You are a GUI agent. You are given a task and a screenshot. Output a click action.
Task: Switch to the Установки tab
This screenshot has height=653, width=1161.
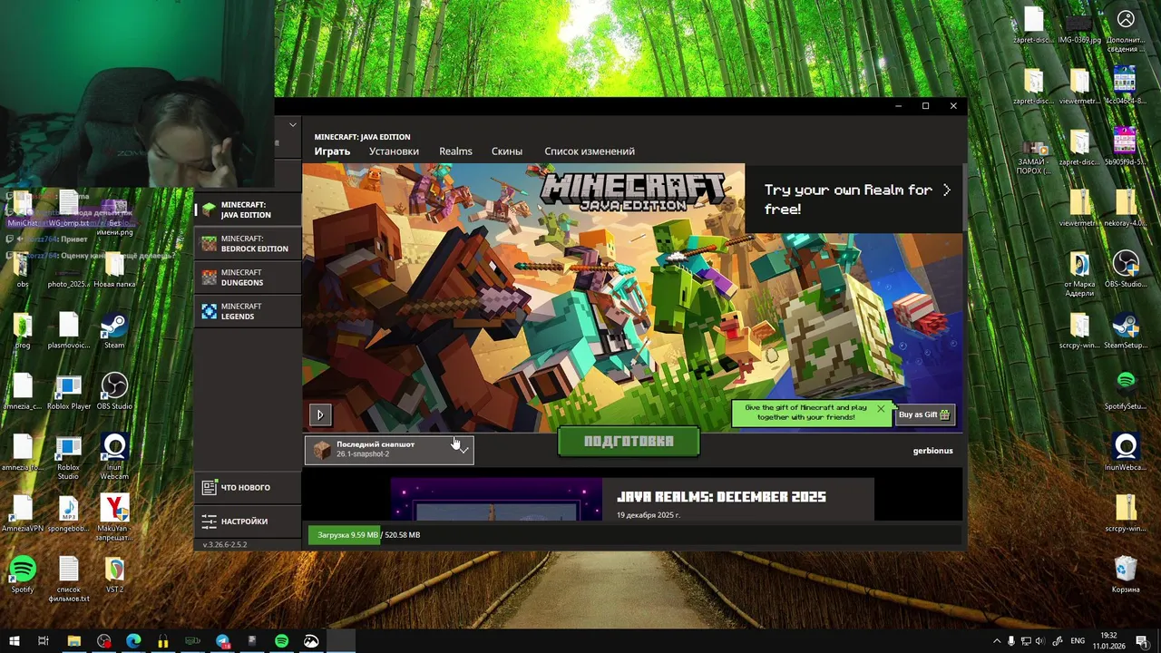click(x=394, y=151)
